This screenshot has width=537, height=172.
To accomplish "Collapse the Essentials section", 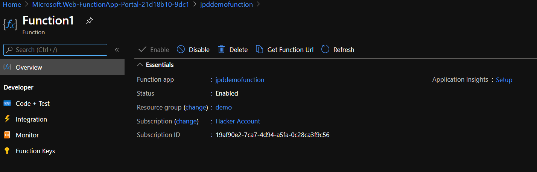I will pos(140,65).
